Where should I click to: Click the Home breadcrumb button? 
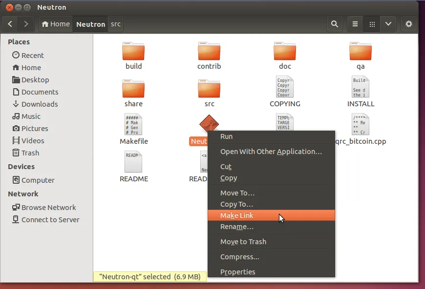coord(56,24)
